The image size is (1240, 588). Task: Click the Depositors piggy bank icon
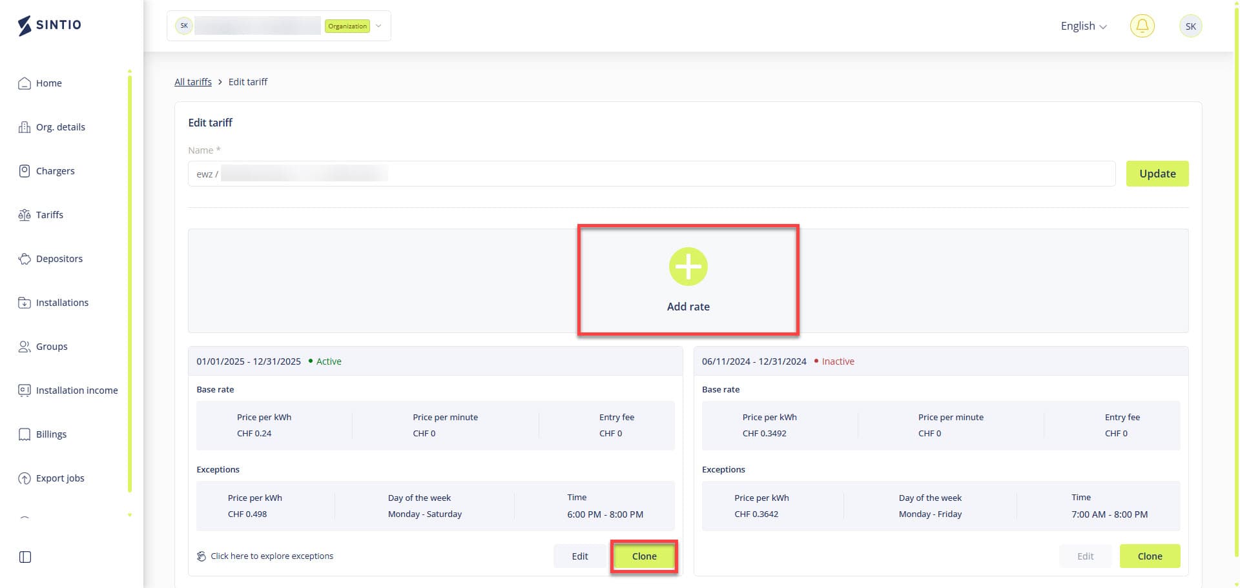tap(25, 259)
